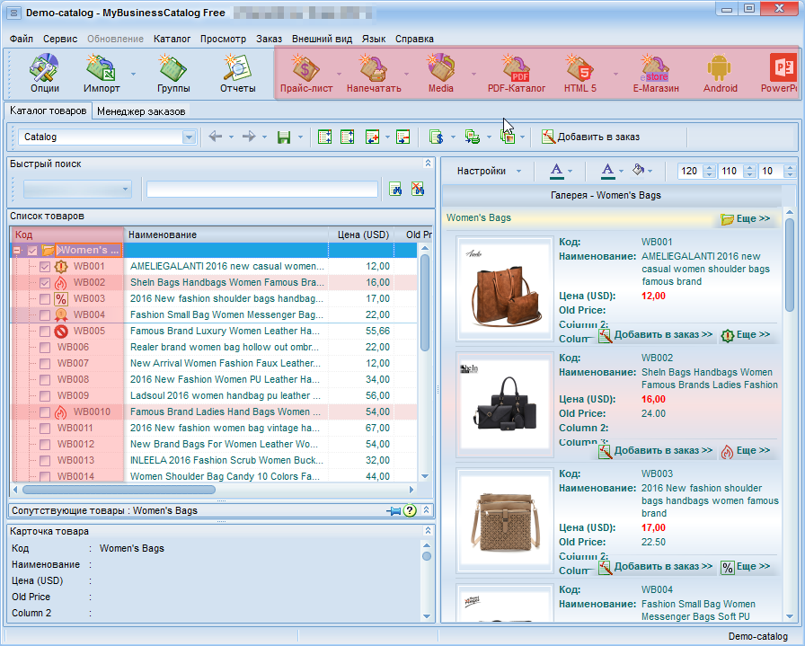The height and width of the screenshot is (646, 805).
Task: Click the quick search text field
Action: (x=261, y=190)
